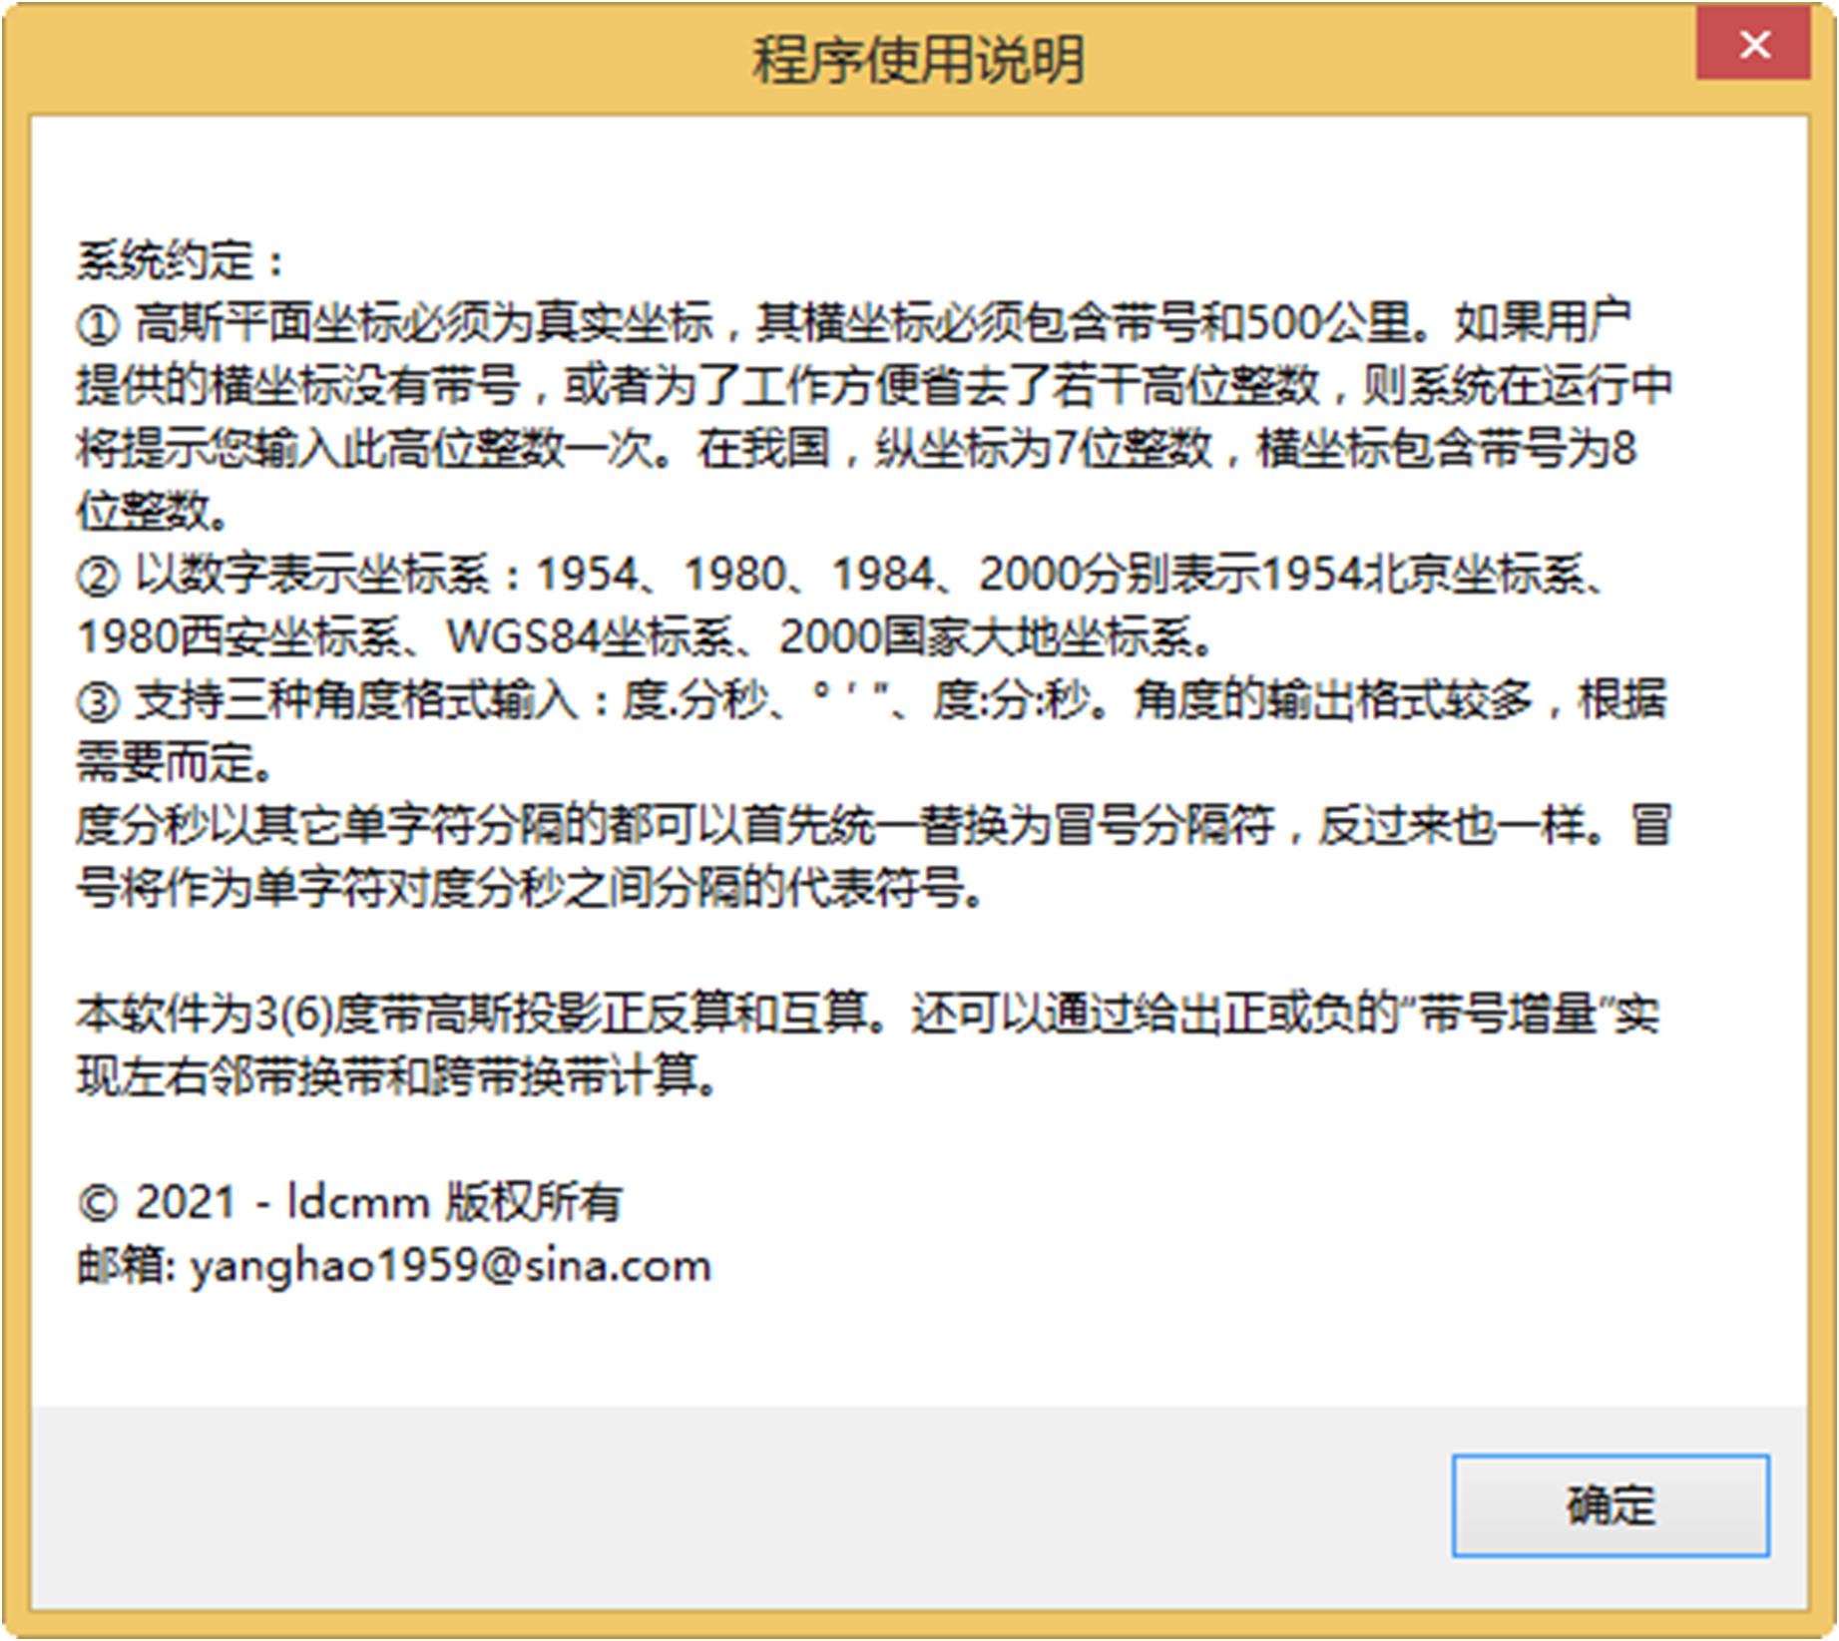Screen dimensions: 1839x1641
Task: Click the 确定 button to confirm
Action: 1609,1505
